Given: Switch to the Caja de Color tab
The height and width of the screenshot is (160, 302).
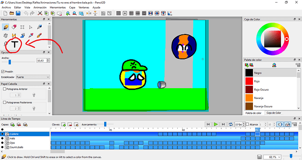Looking at the screenshot, I should coord(274,113).
